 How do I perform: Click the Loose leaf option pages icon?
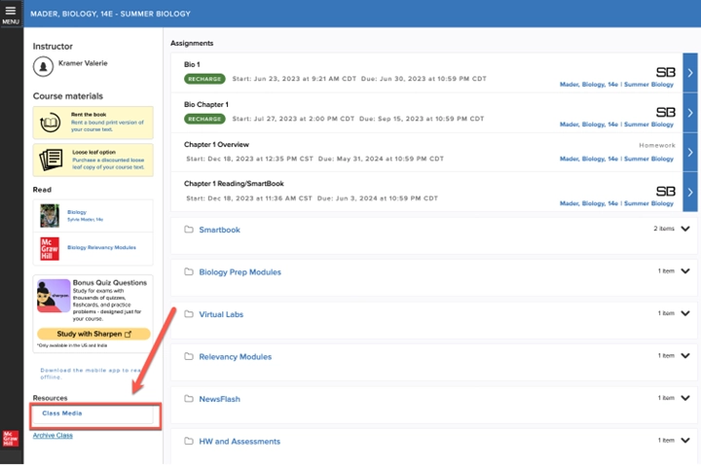[51, 160]
